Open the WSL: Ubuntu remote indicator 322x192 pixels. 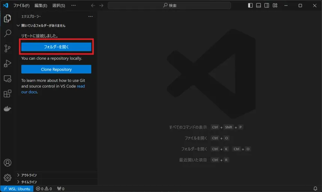pyautogui.click(x=17, y=189)
